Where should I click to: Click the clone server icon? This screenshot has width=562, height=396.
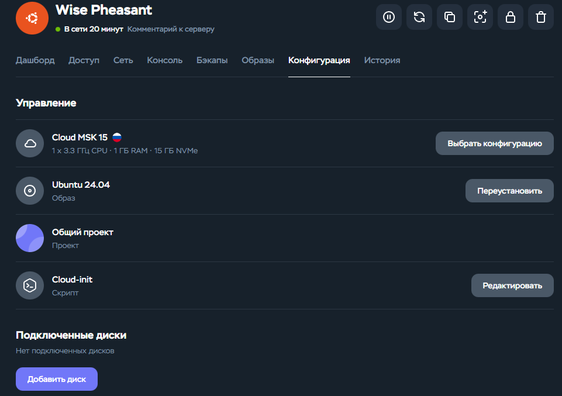click(x=450, y=17)
